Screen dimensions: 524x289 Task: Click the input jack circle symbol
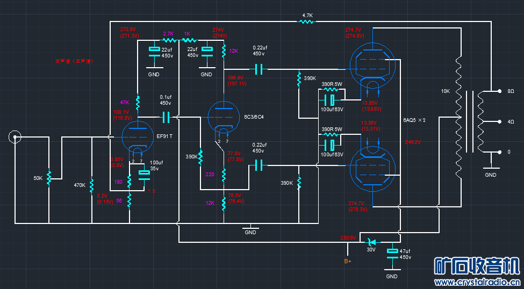[15, 138]
